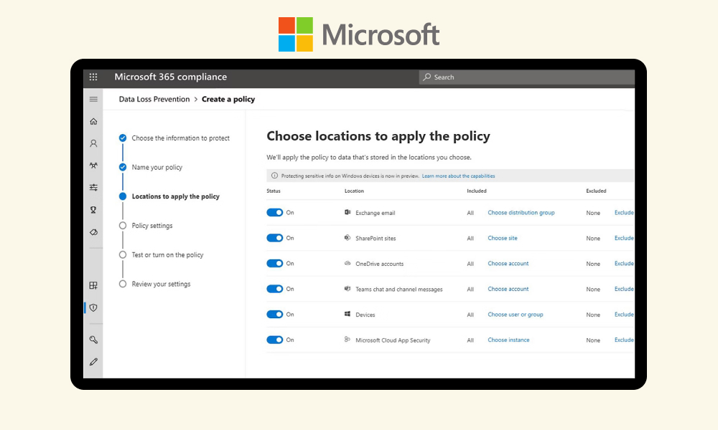Click the 'Data Loss Prevention' breadcrumb
This screenshot has height=430, width=718.
pyautogui.click(x=154, y=99)
